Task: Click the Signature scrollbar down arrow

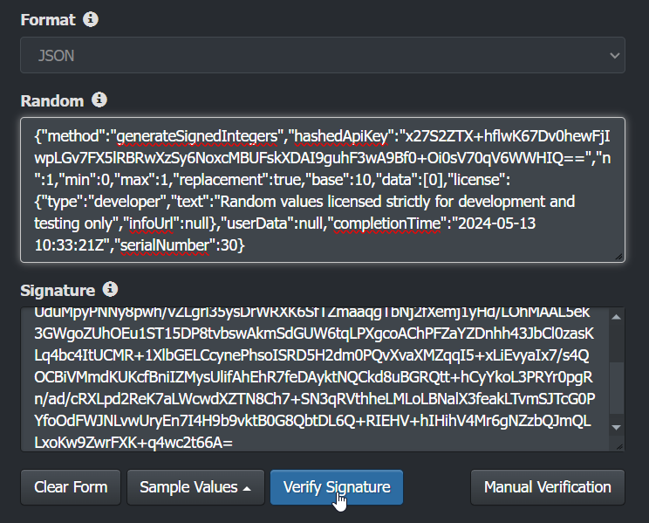Action: [x=617, y=427]
